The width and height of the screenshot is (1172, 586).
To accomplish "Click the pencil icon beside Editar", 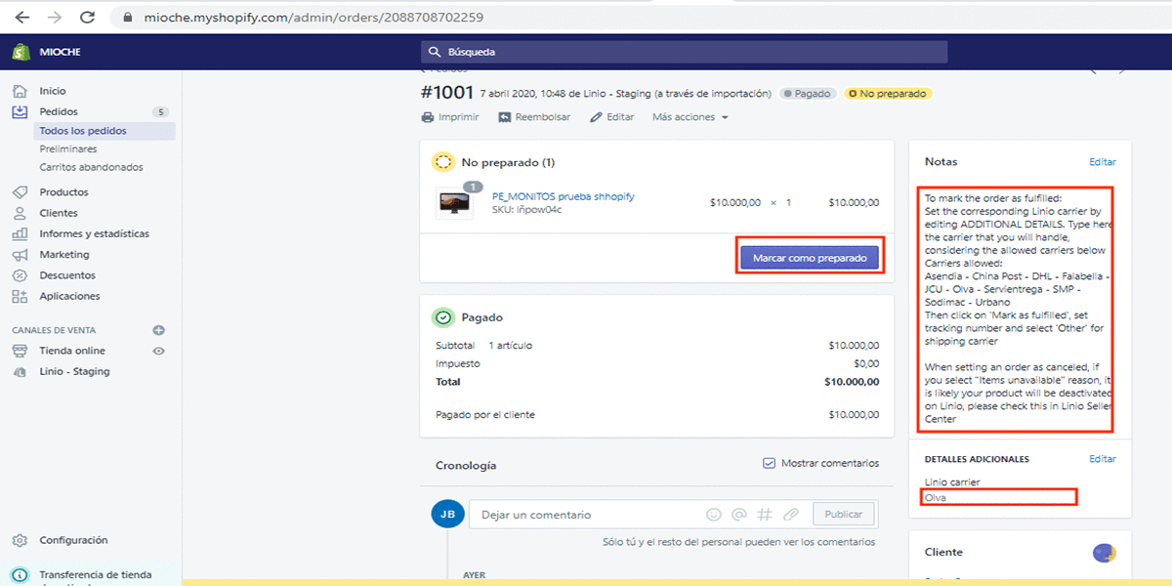I will tap(596, 117).
